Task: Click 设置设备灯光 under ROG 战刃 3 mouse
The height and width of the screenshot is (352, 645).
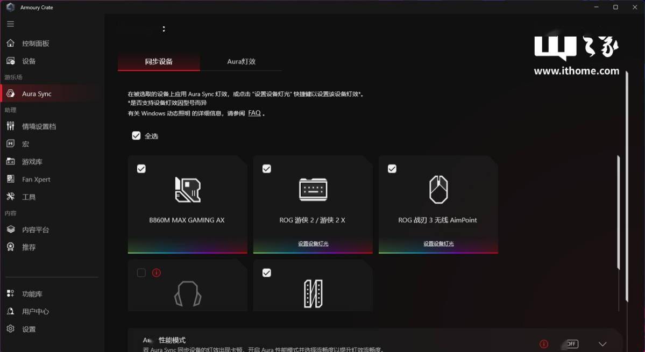Action: click(438, 243)
